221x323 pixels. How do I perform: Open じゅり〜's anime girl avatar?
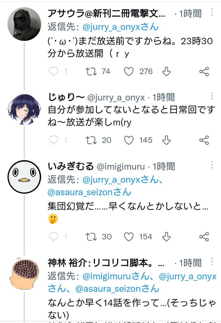coord(24,110)
